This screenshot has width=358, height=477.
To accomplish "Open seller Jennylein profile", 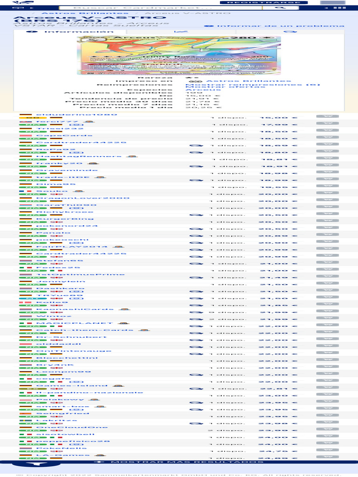I will pyautogui.click(x=61, y=281).
